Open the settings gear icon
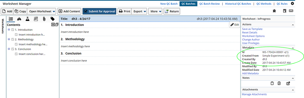 point(292,3)
